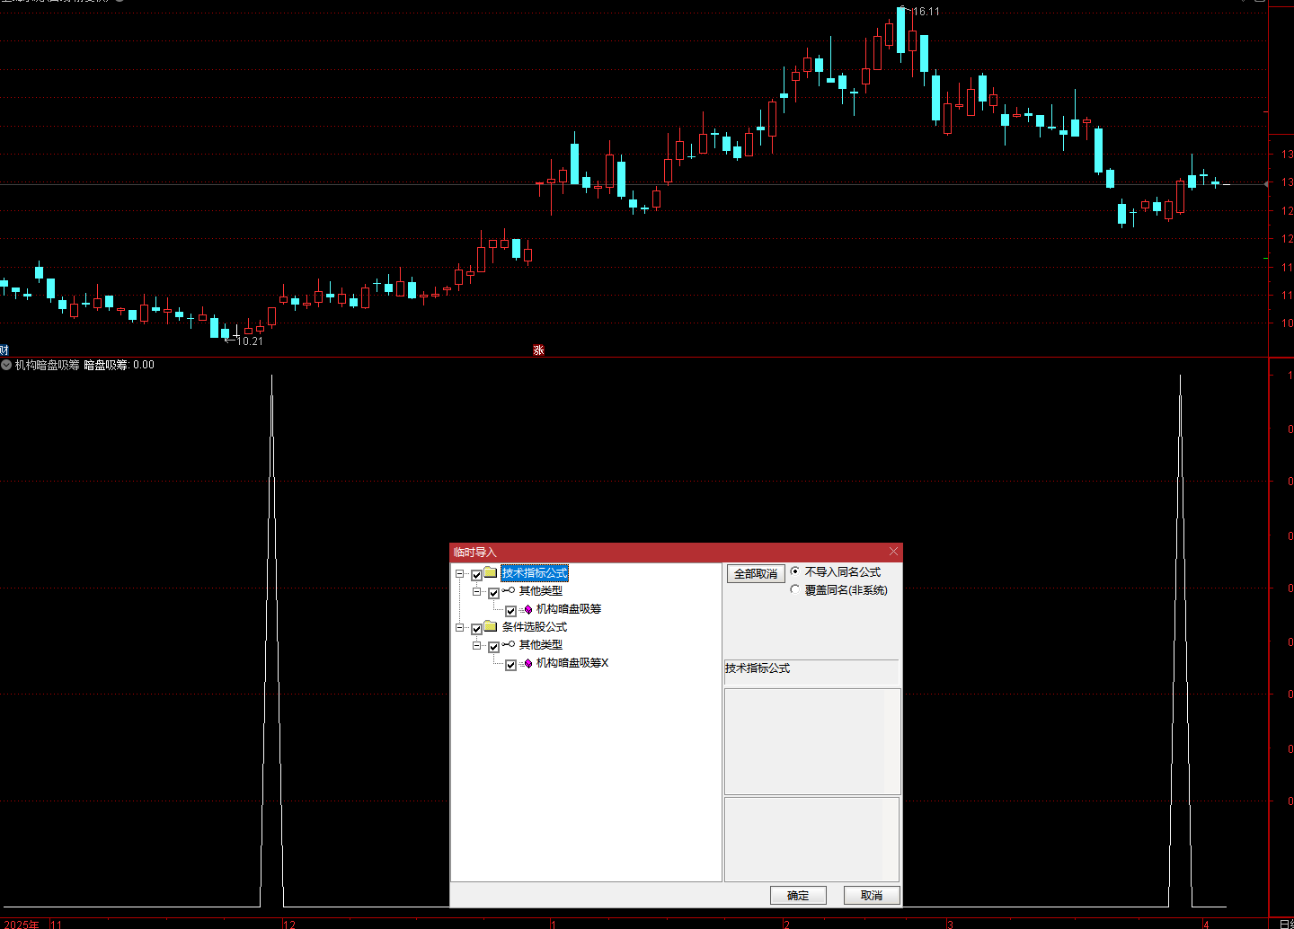The width and height of the screenshot is (1294, 929).
Task: Select the 机构暗盘吸筹X tree entry
Action: click(x=572, y=663)
